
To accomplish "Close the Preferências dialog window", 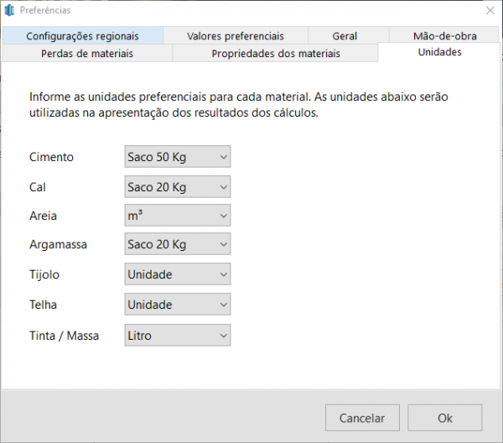I will tap(490, 10).
